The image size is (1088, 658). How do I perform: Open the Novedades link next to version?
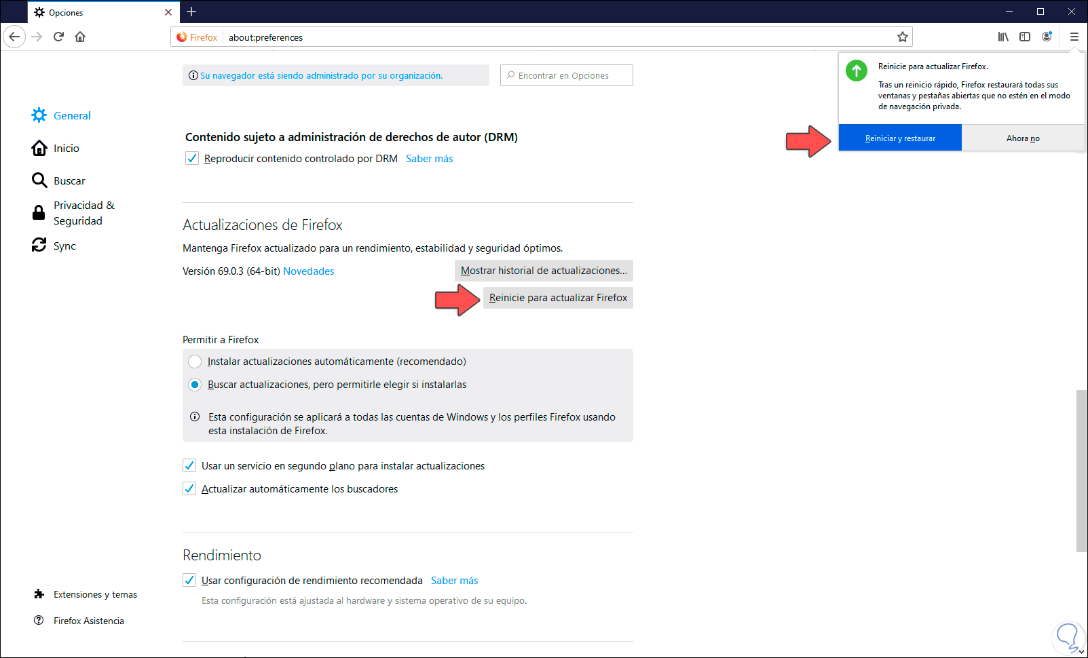[x=309, y=271]
